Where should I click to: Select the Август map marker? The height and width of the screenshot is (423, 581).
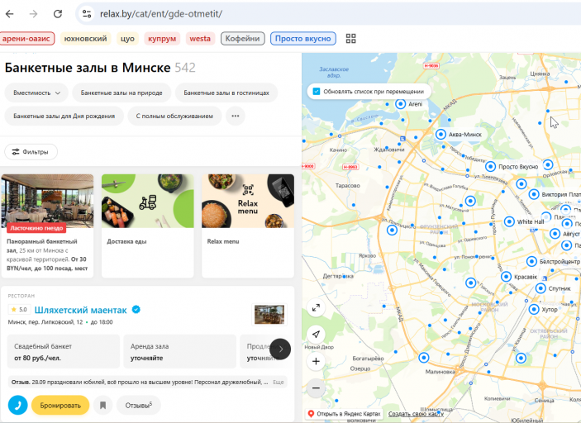555,234
